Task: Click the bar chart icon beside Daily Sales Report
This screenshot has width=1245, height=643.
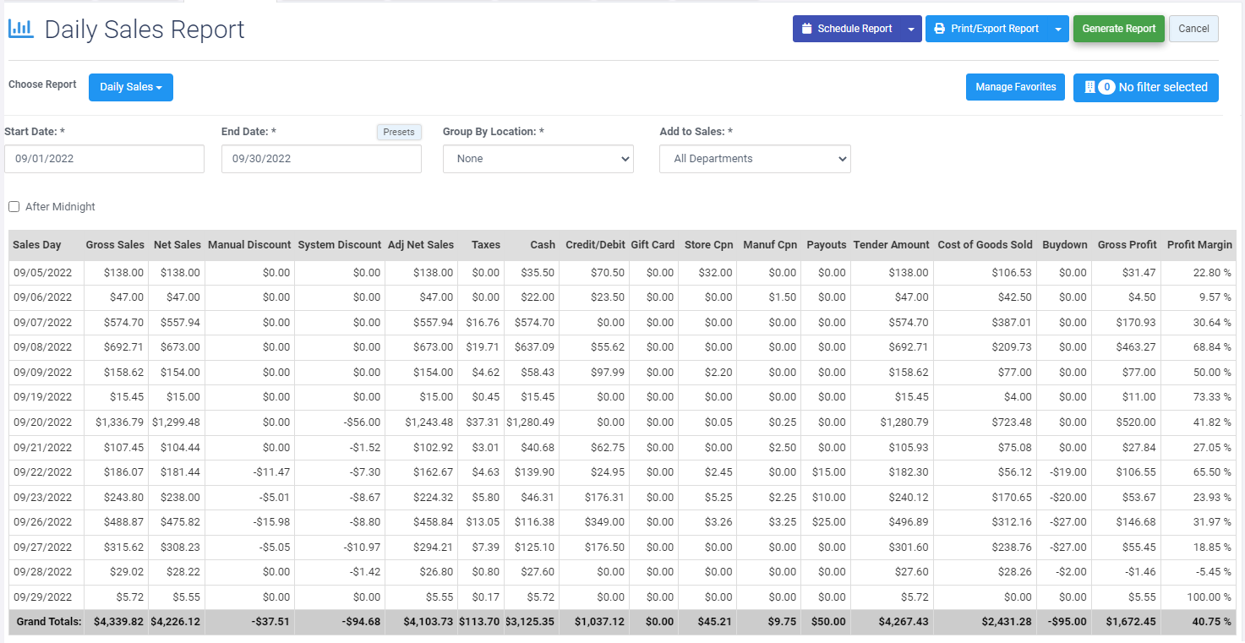Action: [22, 27]
